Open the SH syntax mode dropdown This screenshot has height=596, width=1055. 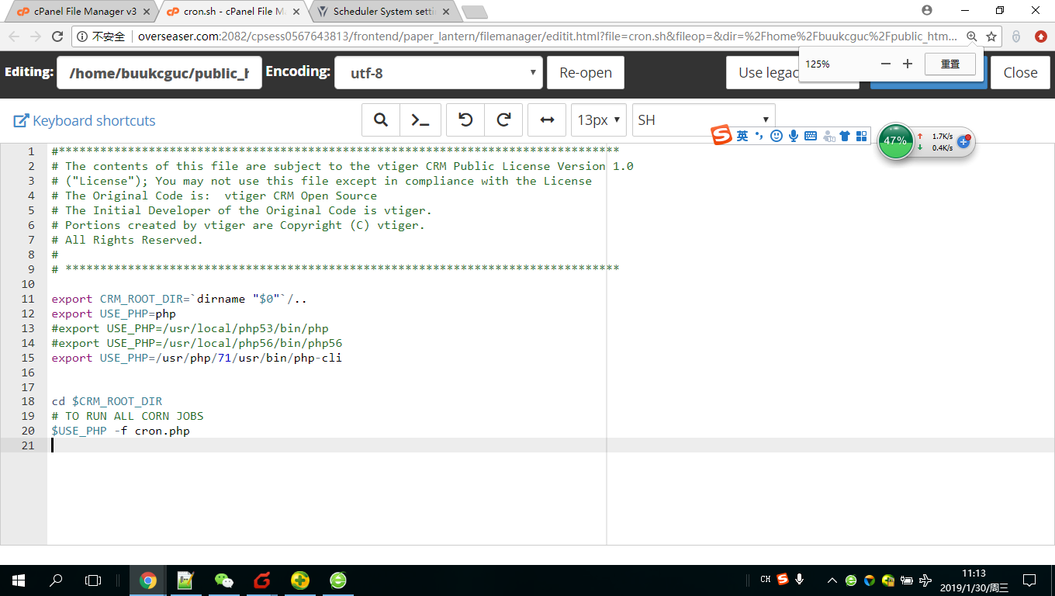pos(704,120)
